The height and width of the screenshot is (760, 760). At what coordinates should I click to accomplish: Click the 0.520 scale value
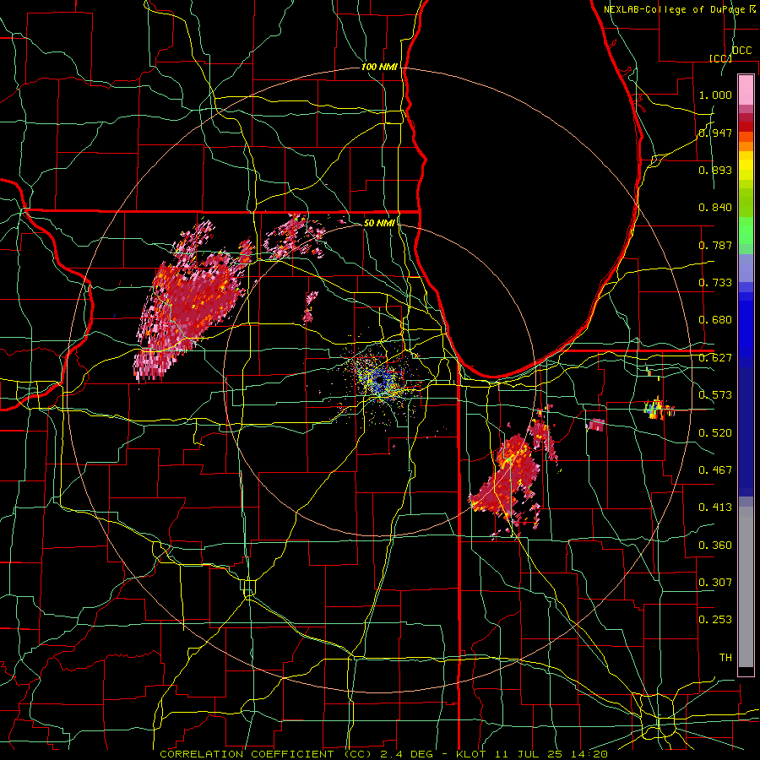pyautogui.click(x=715, y=432)
